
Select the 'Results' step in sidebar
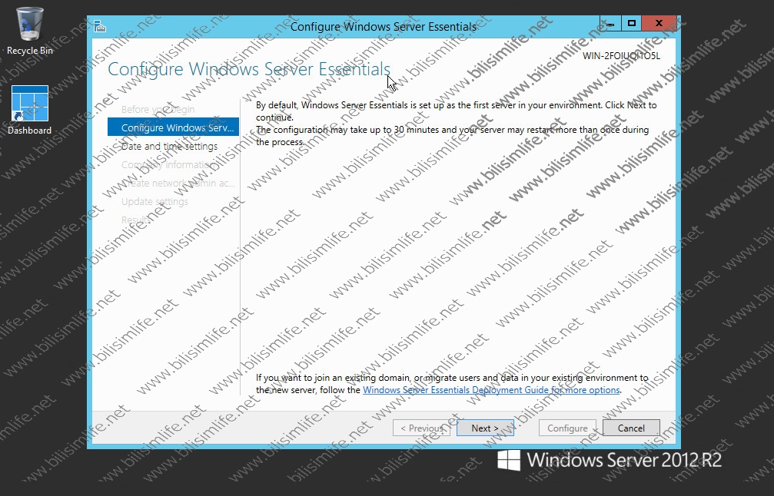click(x=136, y=220)
